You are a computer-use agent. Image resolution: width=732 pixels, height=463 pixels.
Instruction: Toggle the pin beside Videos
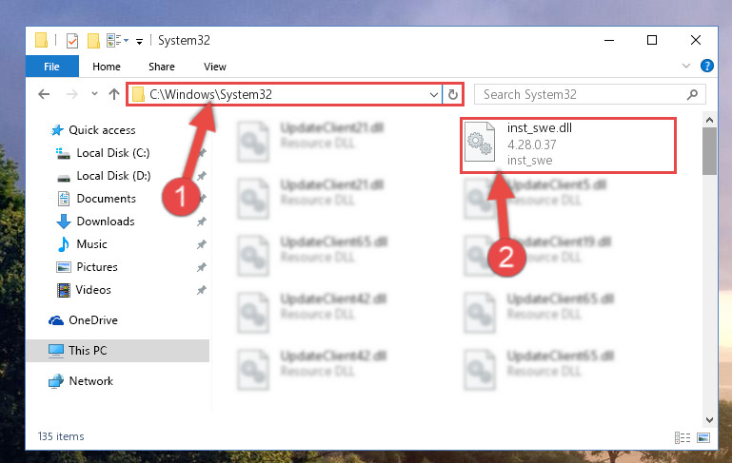pos(201,290)
